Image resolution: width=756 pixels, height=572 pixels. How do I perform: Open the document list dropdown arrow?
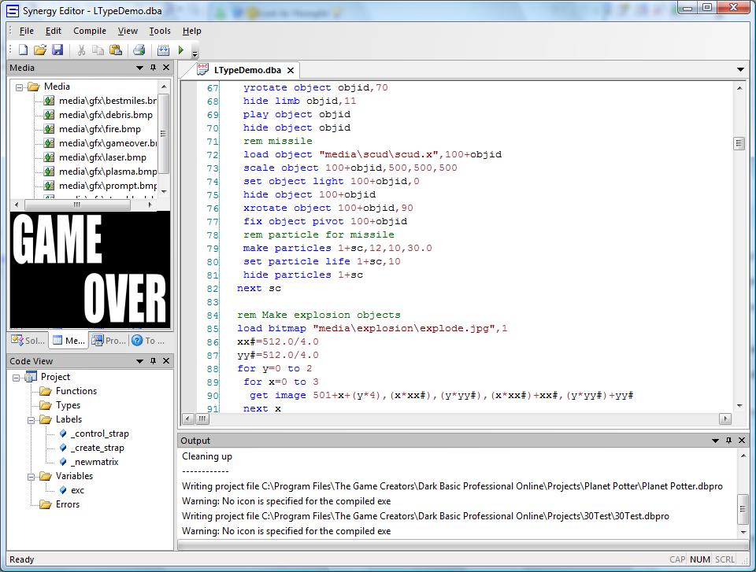(x=740, y=70)
